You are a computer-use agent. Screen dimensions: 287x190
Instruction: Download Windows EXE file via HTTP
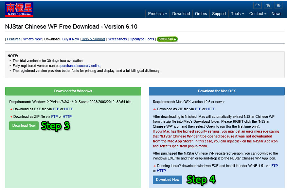coord(69,109)
